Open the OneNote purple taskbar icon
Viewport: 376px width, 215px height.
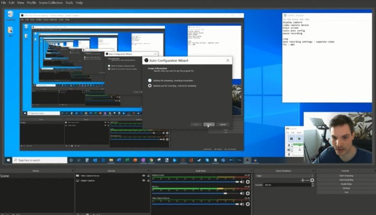(143, 160)
